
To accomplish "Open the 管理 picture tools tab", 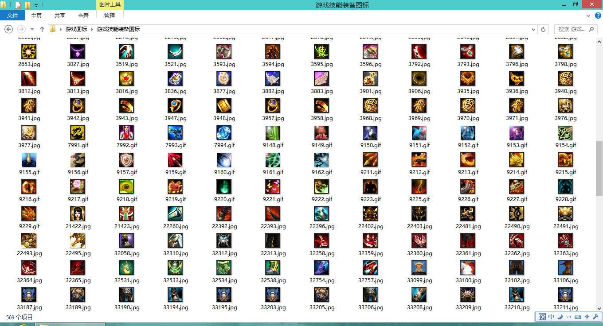I will (x=110, y=16).
